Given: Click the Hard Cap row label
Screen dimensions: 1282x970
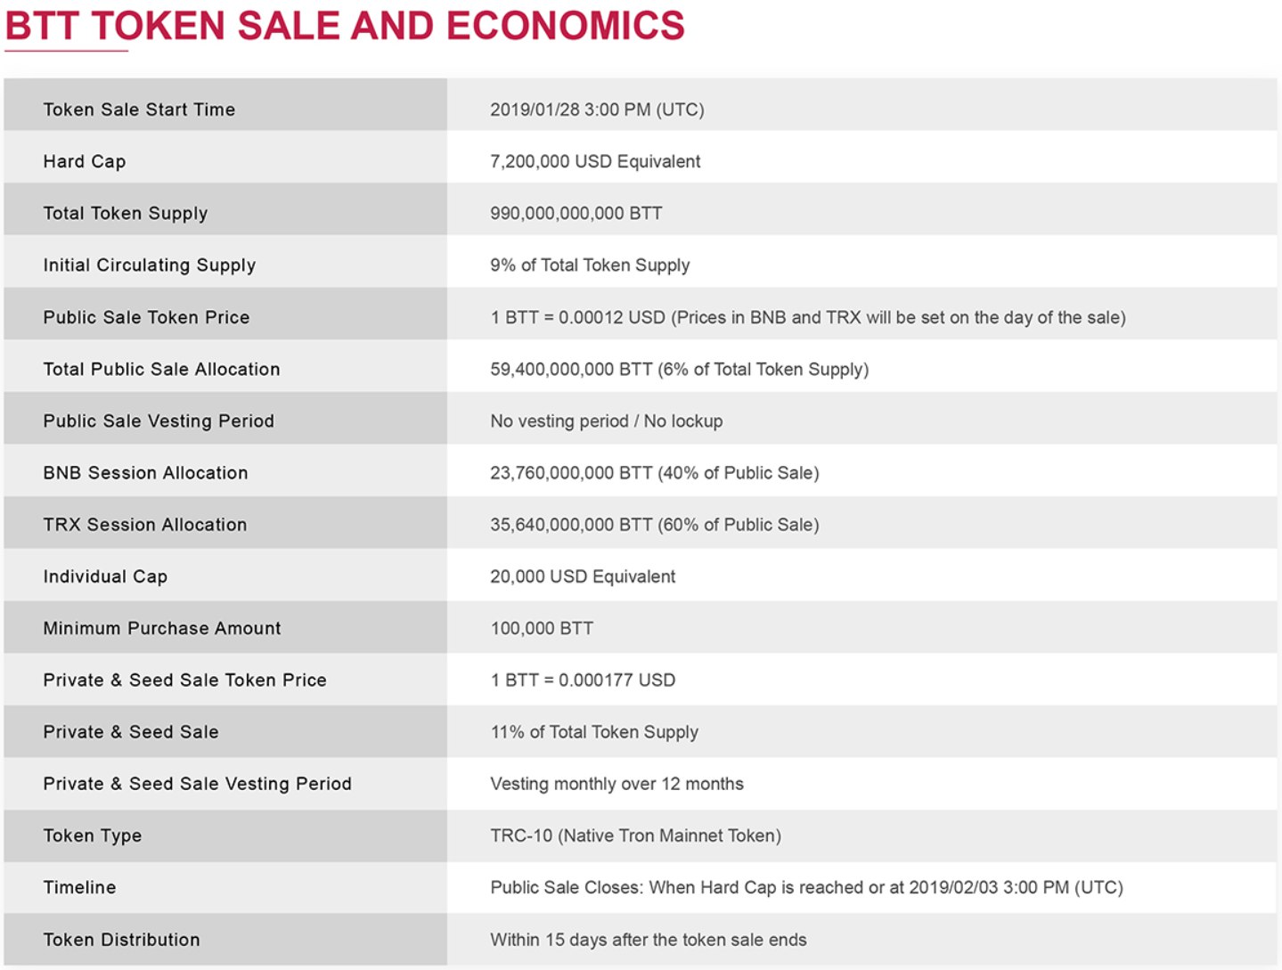Looking at the screenshot, I should [x=85, y=161].
